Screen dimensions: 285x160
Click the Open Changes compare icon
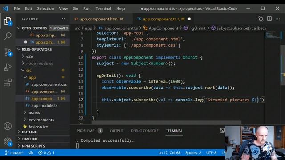pos(261,19)
